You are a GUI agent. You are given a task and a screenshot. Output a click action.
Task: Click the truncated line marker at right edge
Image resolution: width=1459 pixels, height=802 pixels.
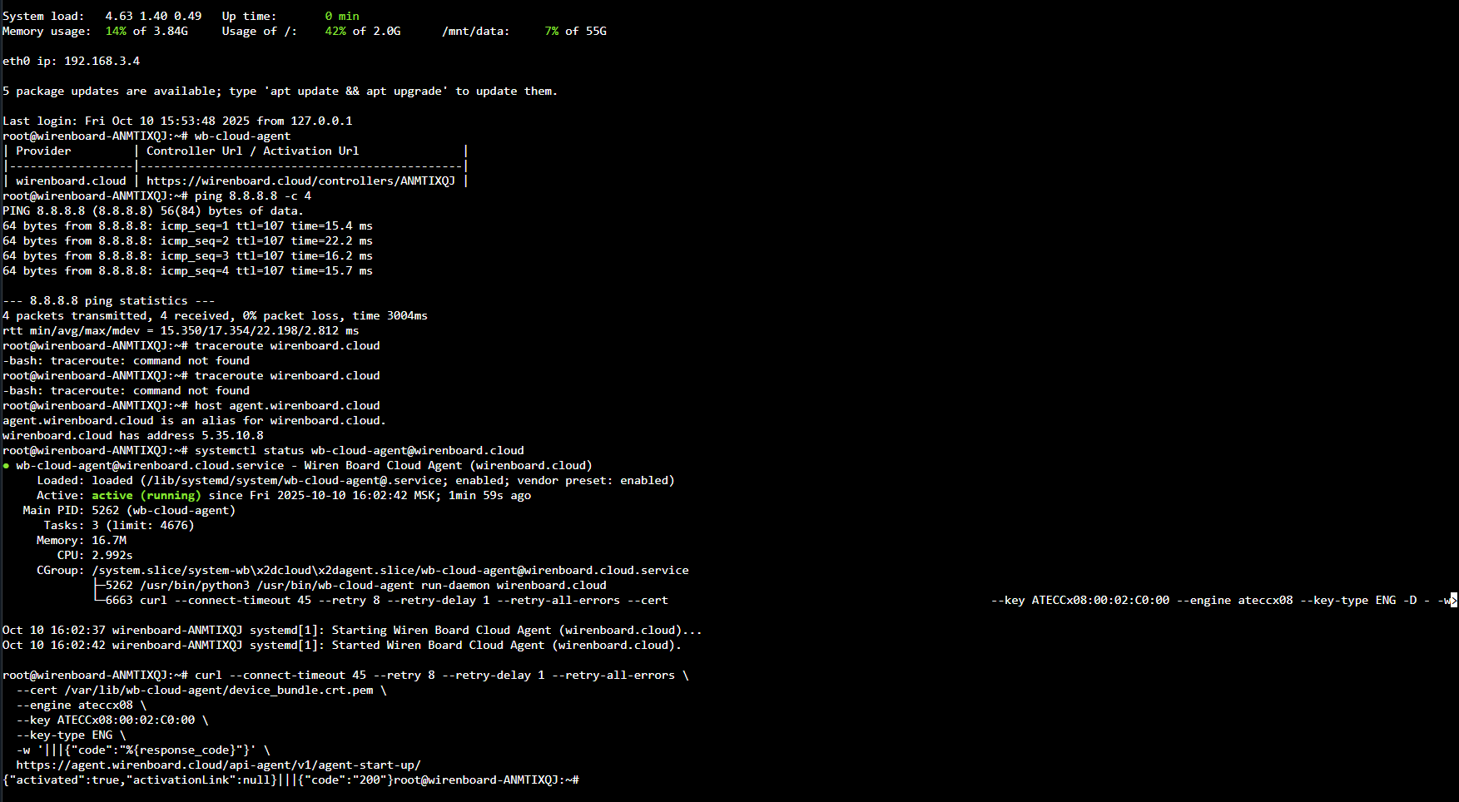[x=1453, y=601]
